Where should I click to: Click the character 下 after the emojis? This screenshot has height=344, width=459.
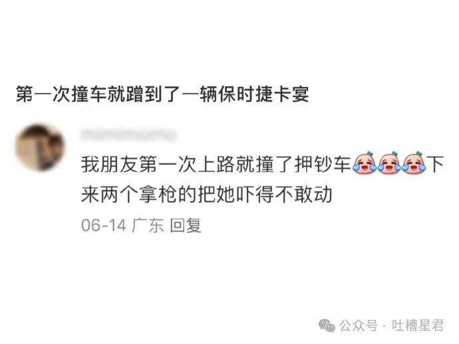pos(435,164)
